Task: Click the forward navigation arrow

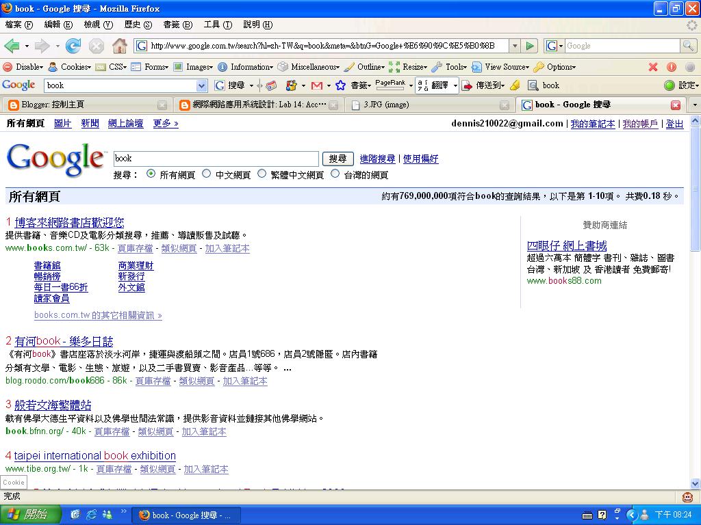Action: (x=42, y=46)
